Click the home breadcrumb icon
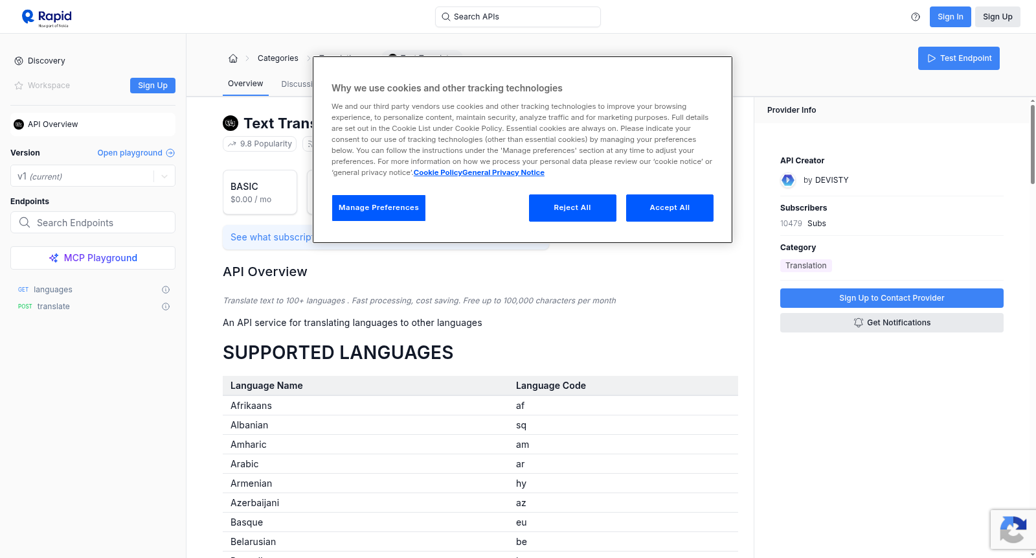Screen dimensions: 1036x558 click(233, 58)
